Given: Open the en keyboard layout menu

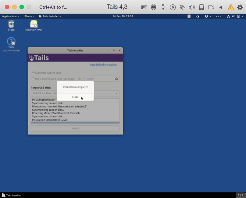Looking at the screenshot, I should (219, 16).
